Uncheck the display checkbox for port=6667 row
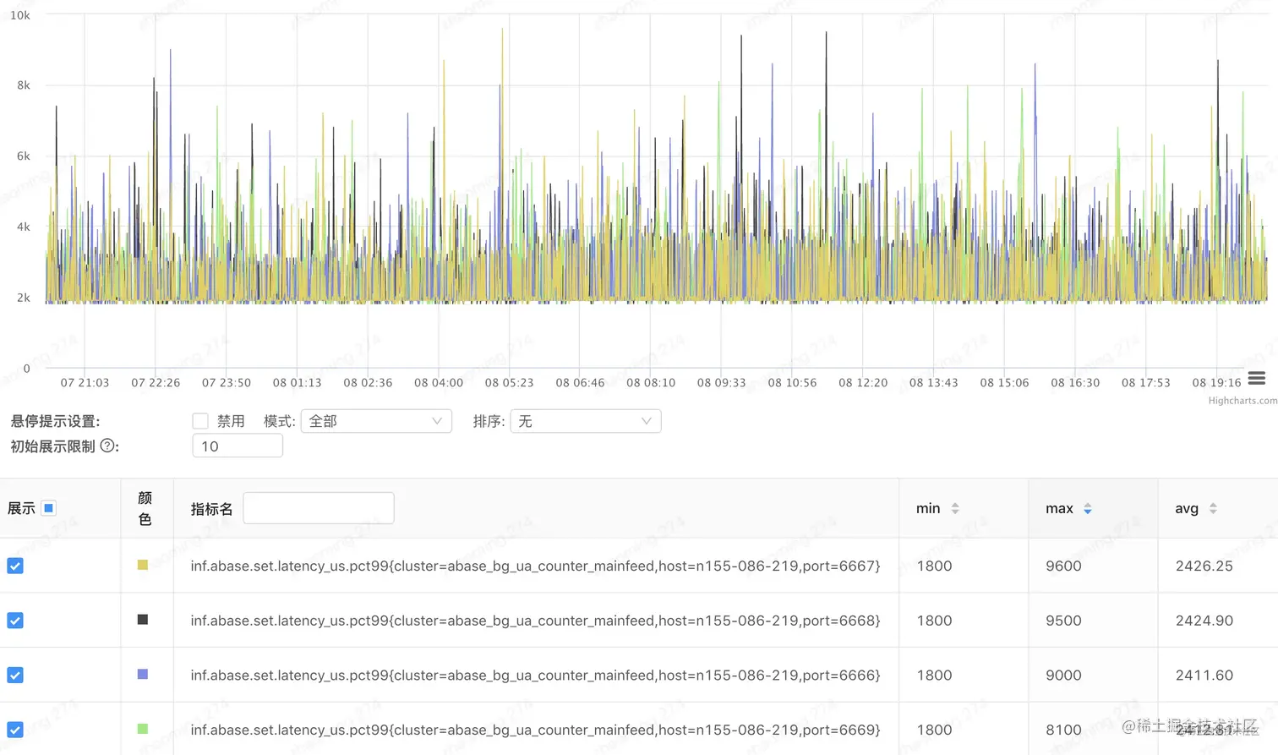This screenshot has height=755, width=1278. point(15,566)
